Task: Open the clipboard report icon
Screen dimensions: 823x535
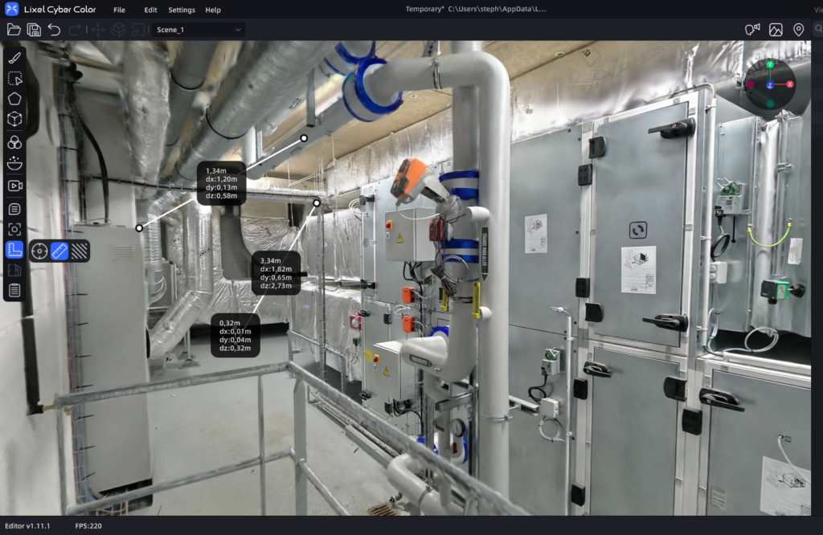Action: pos(14,290)
